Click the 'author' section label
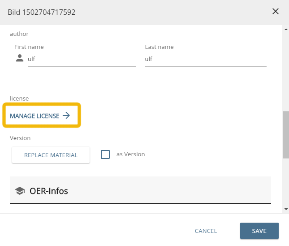This screenshot has height=246, width=289. (19, 34)
